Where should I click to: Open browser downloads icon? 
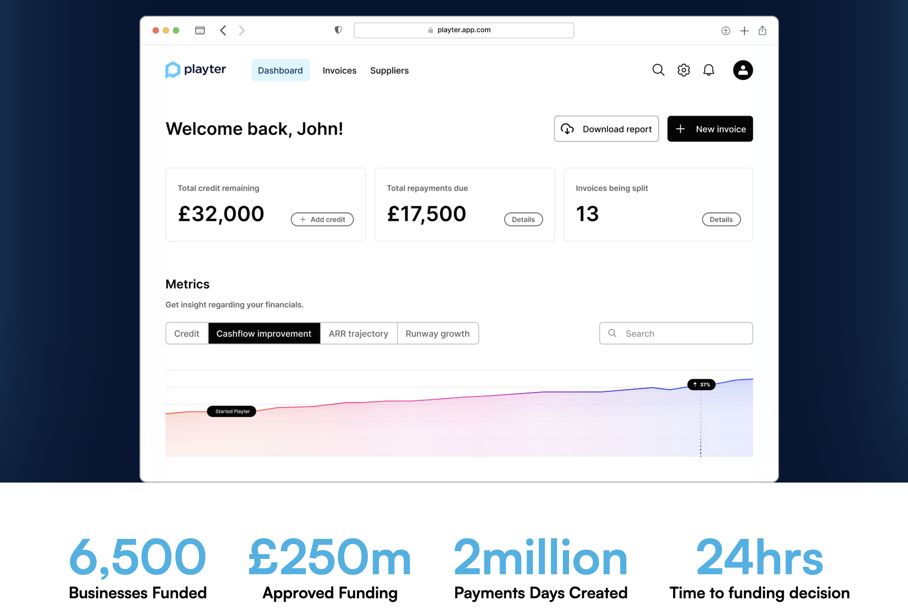(726, 31)
